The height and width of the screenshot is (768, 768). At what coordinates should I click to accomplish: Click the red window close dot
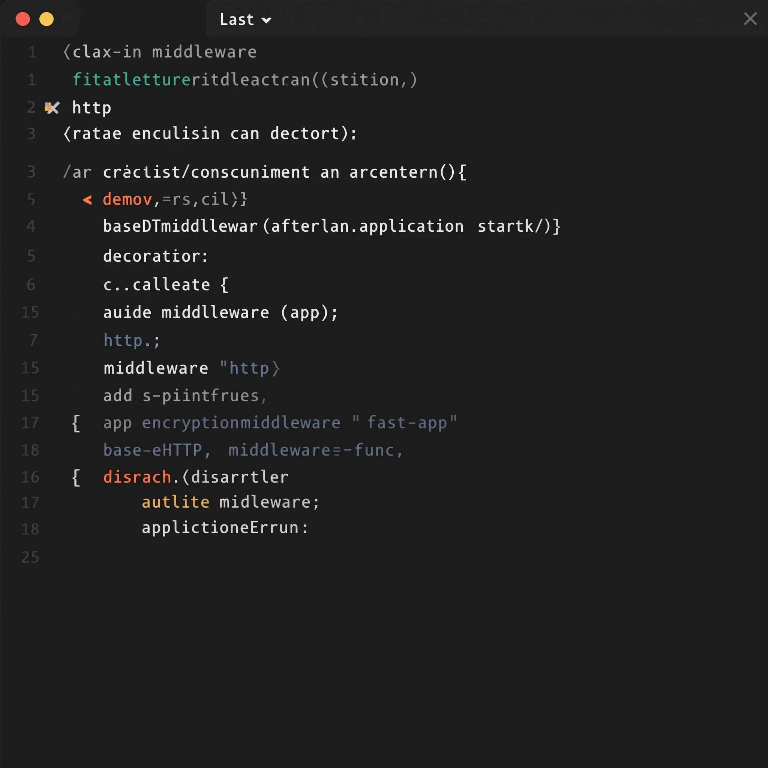(22, 19)
